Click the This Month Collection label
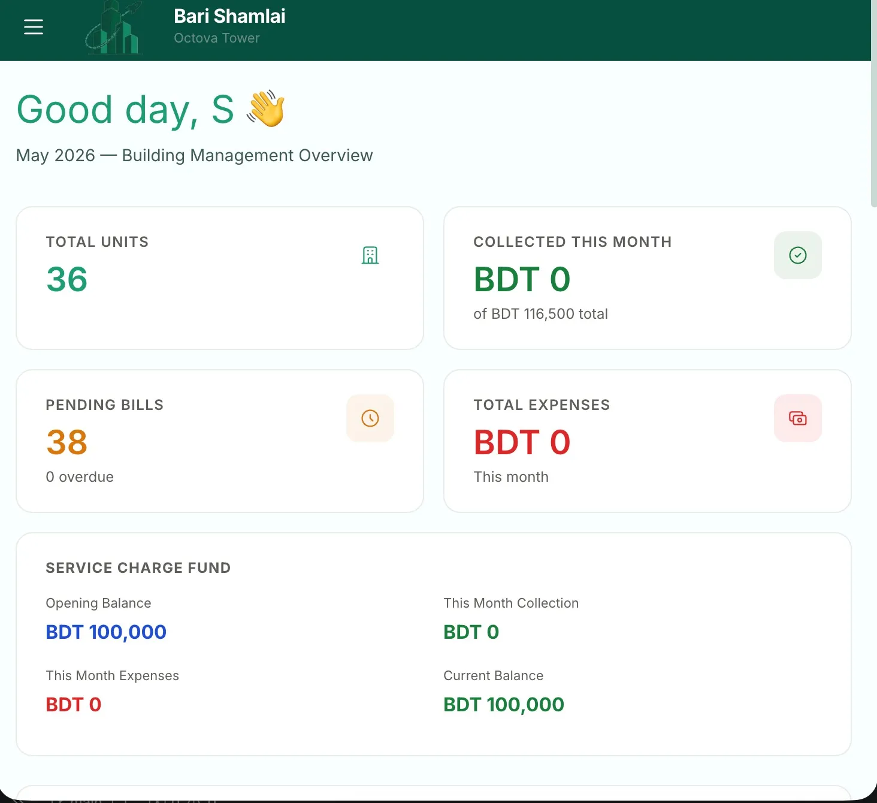This screenshot has width=877, height=803. pyautogui.click(x=511, y=603)
